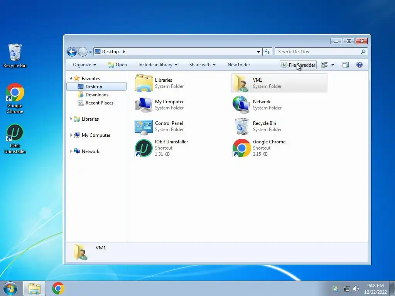Click the Show desktop strip at taskbar end

(392, 288)
